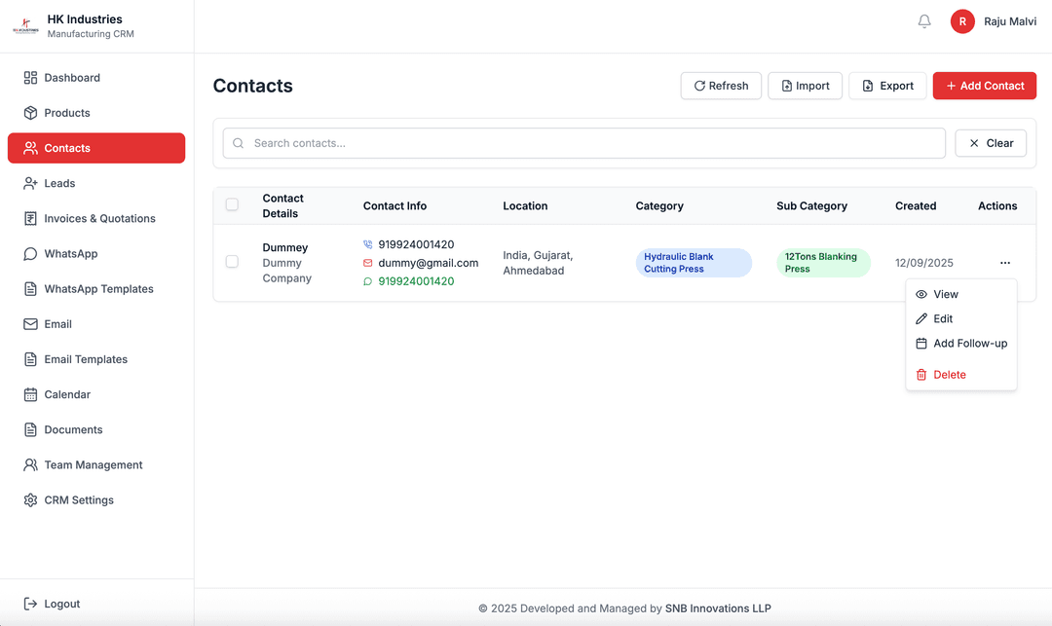
Task: Click the dummy@gmail.com email address
Action: click(428, 263)
